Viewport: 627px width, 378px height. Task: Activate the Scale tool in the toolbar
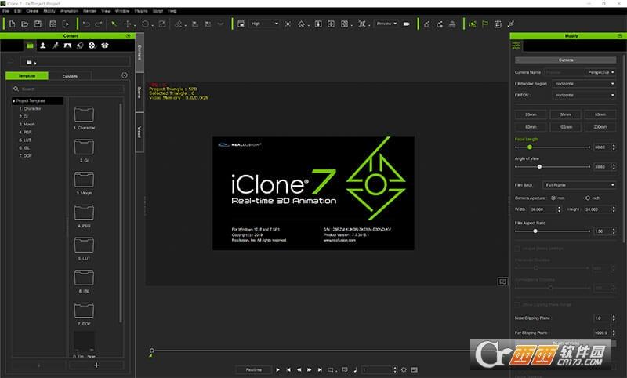point(162,24)
